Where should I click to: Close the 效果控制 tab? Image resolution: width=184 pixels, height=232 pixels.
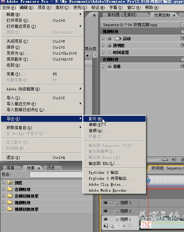tap(174, 15)
